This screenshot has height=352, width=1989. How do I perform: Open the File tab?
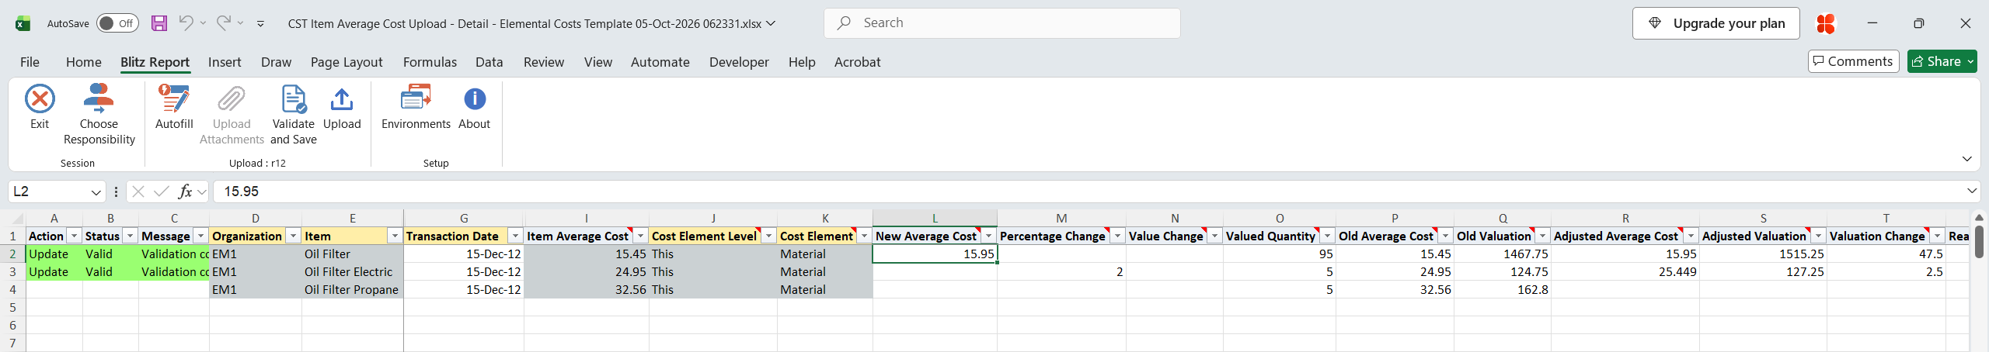(30, 62)
